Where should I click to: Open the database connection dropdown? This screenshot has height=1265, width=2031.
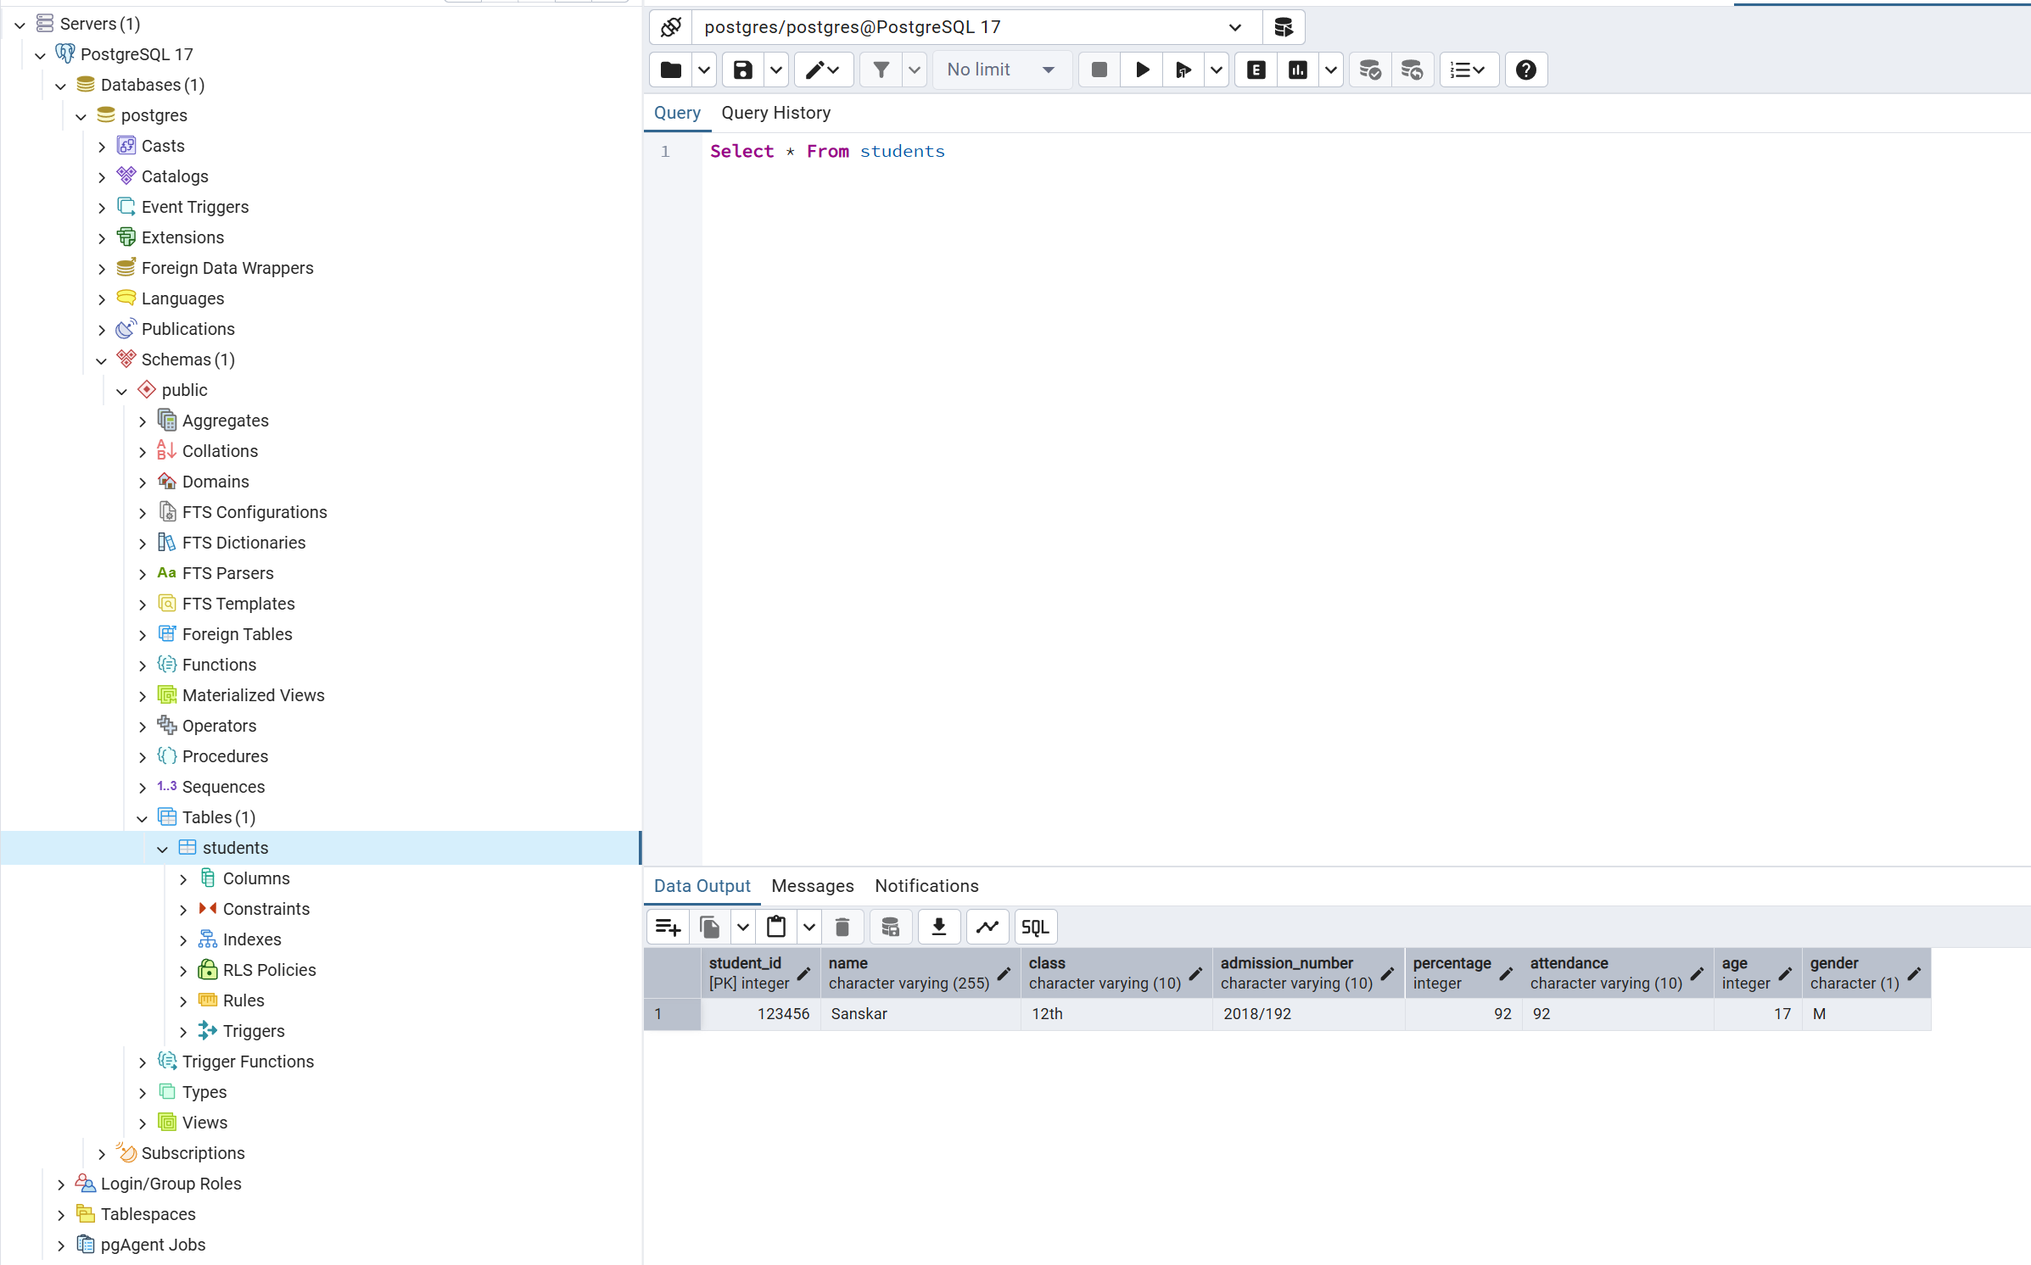tap(1234, 27)
